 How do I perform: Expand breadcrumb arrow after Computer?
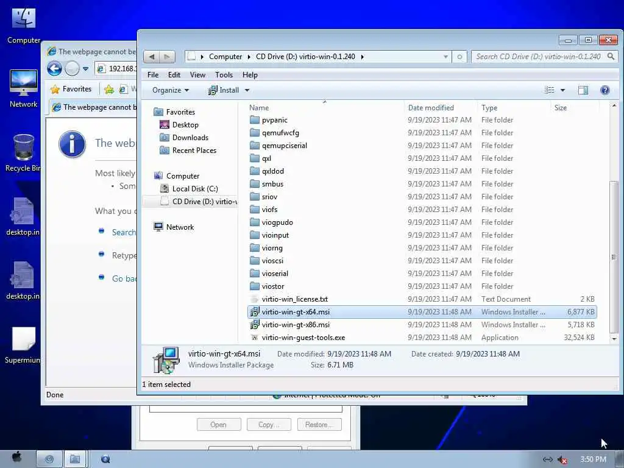(x=249, y=57)
